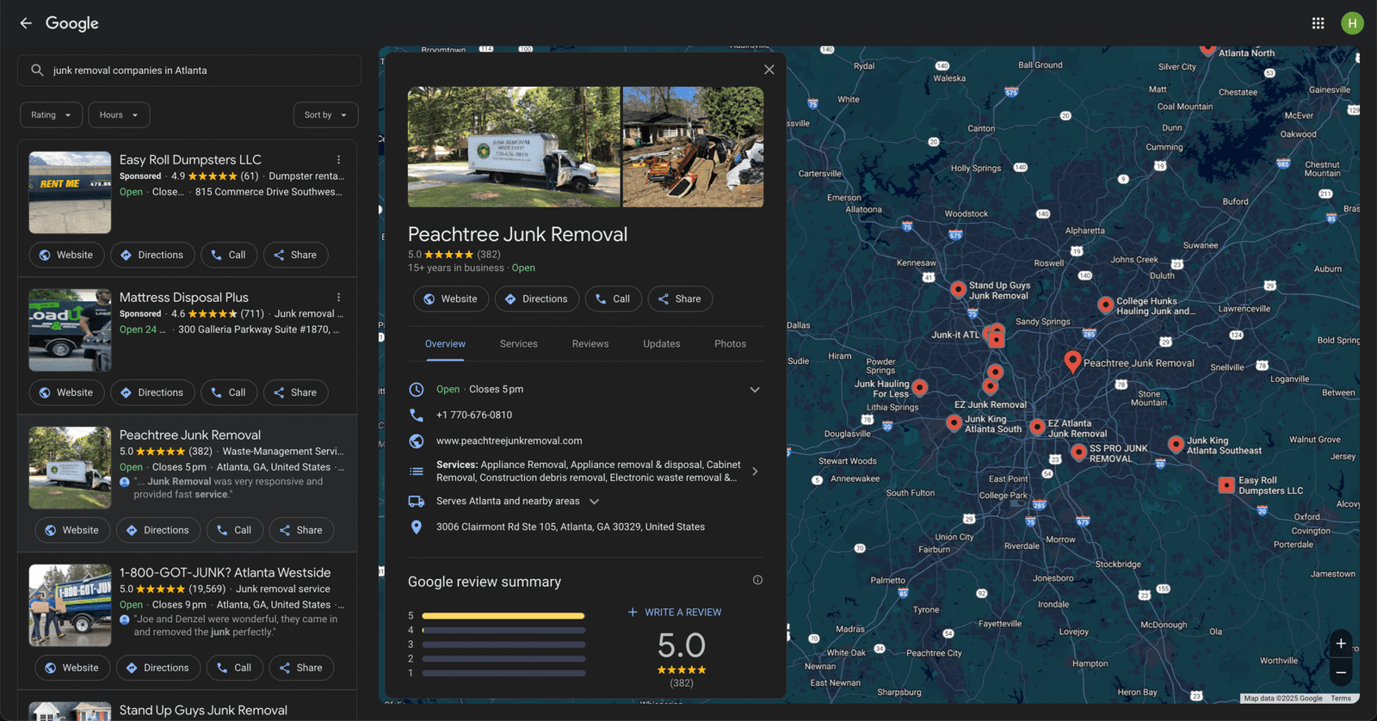Click Directions in the Peachtree details panel

pyautogui.click(x=537, y=299)
